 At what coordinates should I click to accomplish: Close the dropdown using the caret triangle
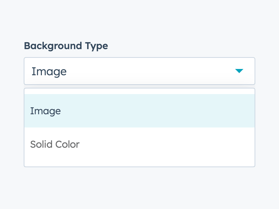click(x=239, y=71)
